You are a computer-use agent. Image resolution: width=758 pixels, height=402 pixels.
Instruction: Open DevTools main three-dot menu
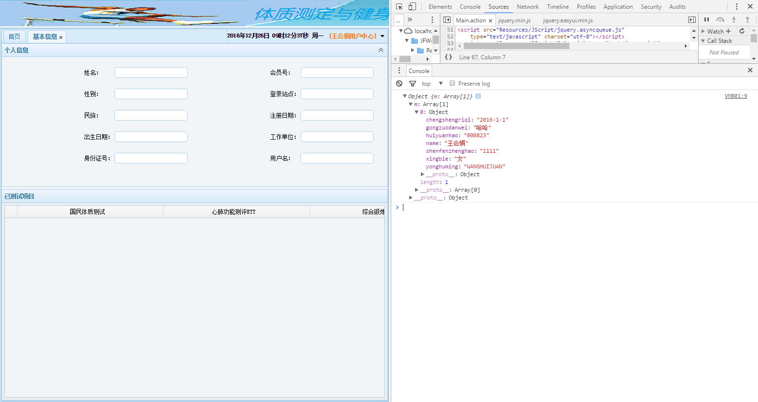pos(737,6)
